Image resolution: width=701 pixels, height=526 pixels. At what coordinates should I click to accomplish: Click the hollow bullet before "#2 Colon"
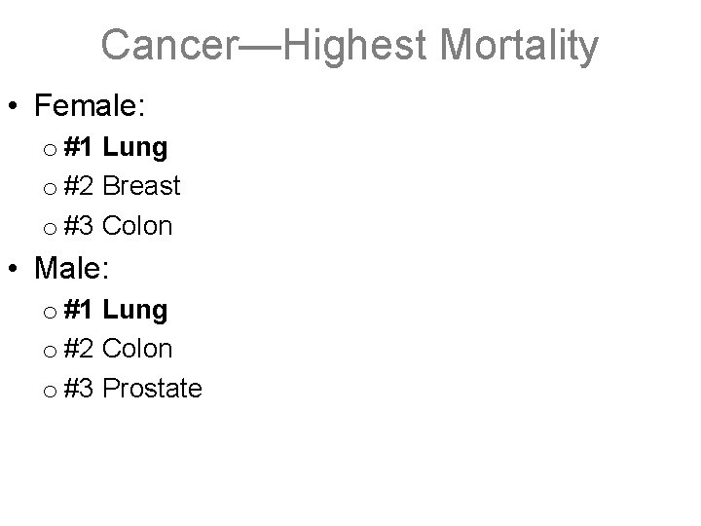tap(48, 351)
